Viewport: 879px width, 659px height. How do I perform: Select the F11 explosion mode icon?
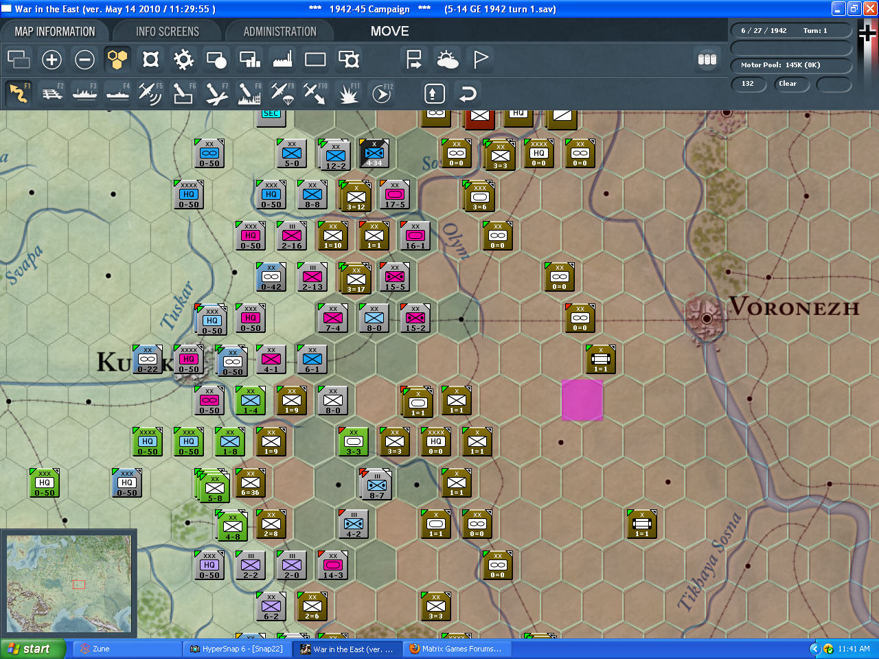tap(348, 93)
